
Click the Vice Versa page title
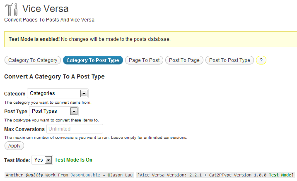click(46, 9)
